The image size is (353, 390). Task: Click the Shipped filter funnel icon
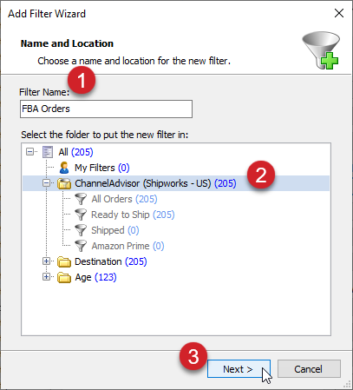(x=81, y=230)
